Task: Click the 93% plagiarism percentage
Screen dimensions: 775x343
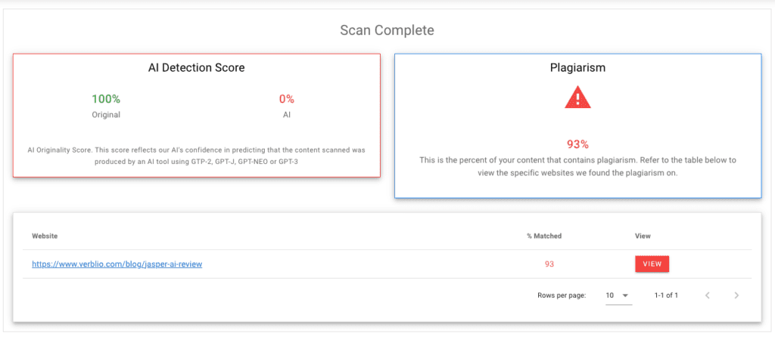Action: 577,144
